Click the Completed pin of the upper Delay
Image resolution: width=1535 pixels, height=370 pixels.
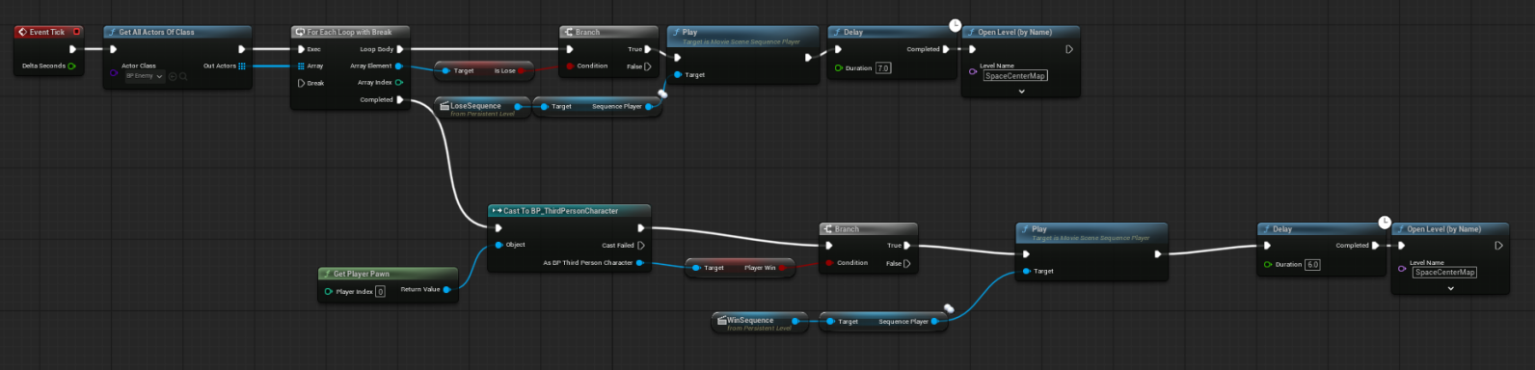tap(946, 49)
